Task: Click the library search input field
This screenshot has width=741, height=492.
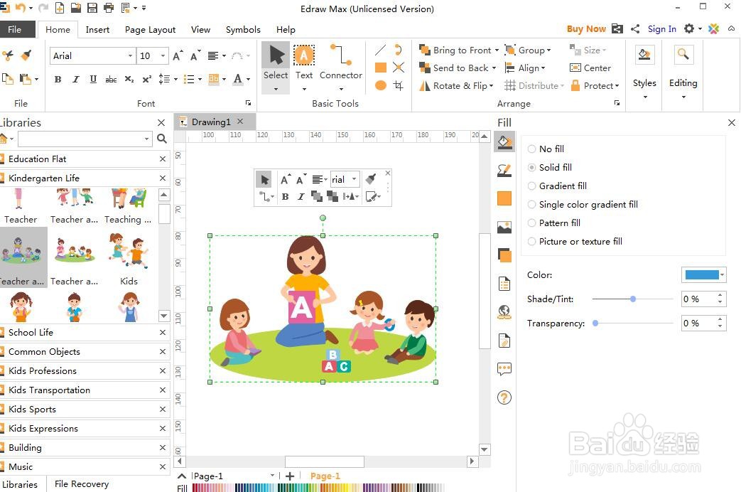Action: point(84,139)
